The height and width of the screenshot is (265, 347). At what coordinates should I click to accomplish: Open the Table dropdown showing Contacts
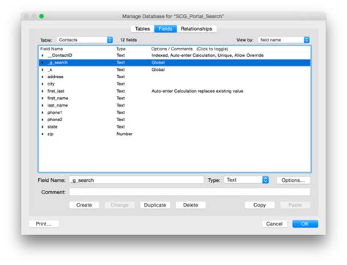coord(85,40)
